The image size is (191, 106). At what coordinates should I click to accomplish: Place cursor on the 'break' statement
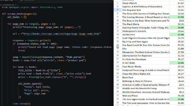pos(22,51)
